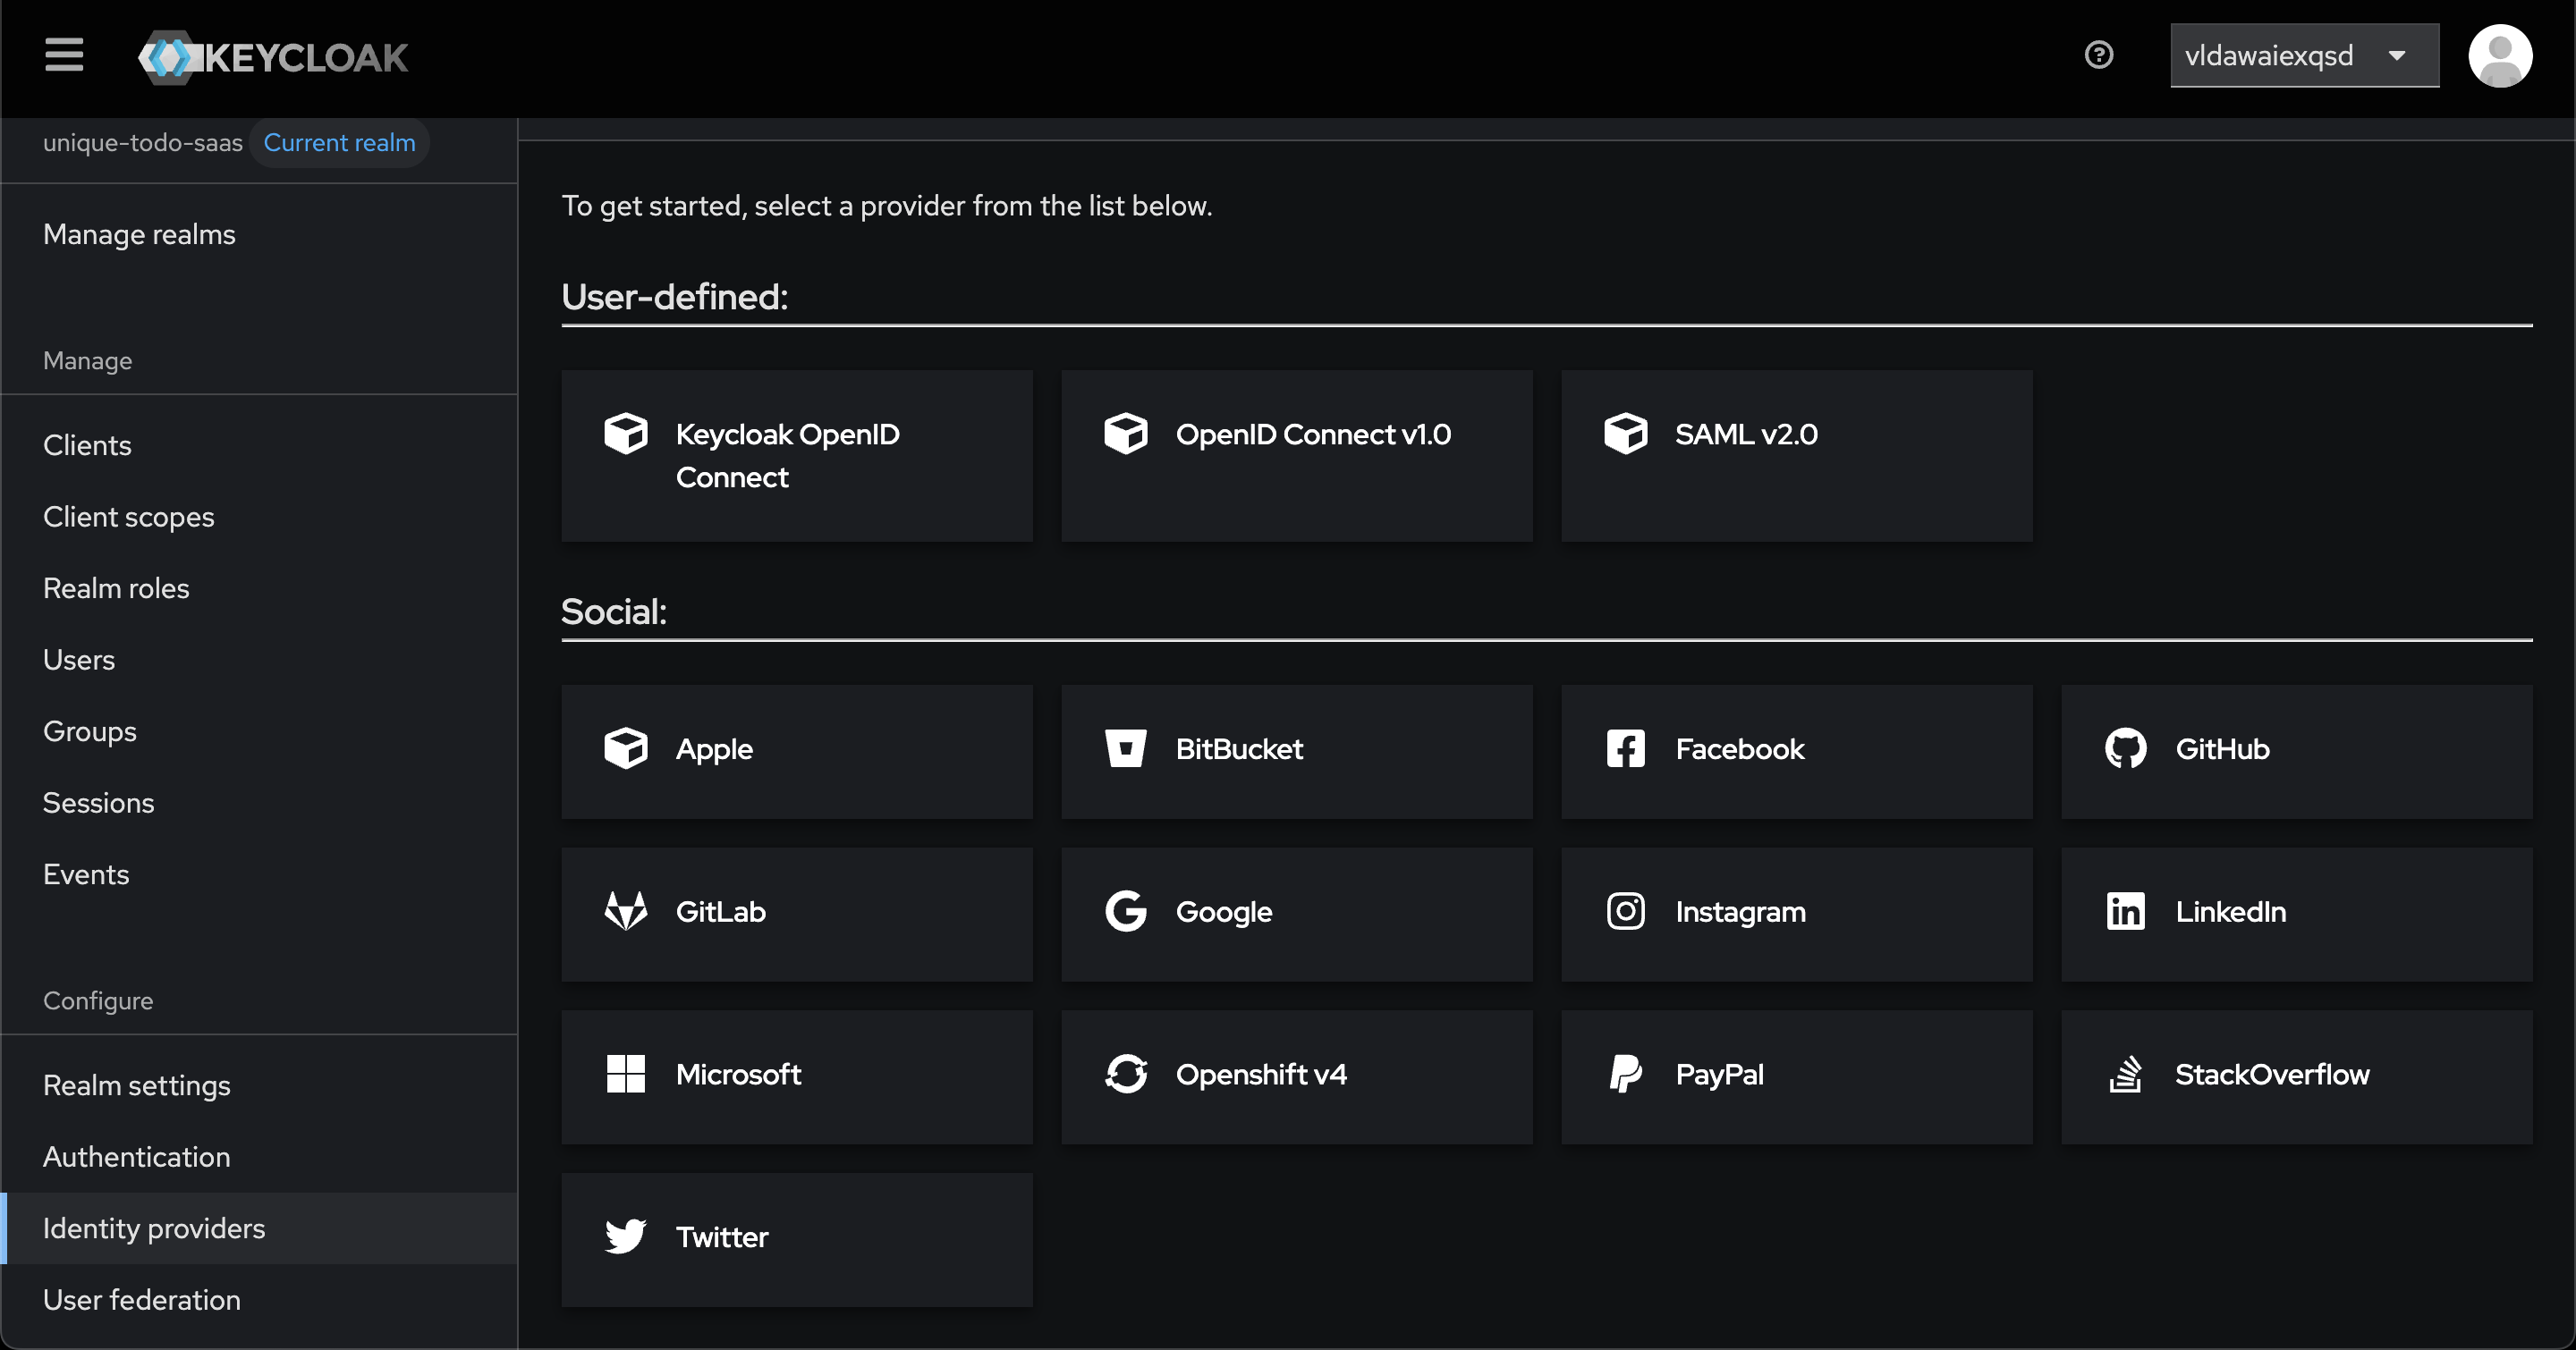Select the Twitter provider name

[x=722, y=1237]
